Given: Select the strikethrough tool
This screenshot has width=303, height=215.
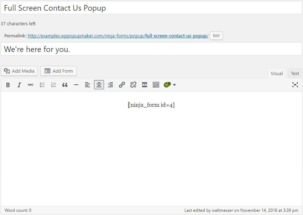Looking at the screenshot, I should click(x=31, y=85).
